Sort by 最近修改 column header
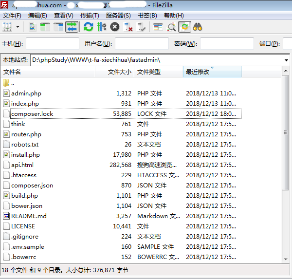The height and width of the screenshot is (279, 292). pos(212,72)
